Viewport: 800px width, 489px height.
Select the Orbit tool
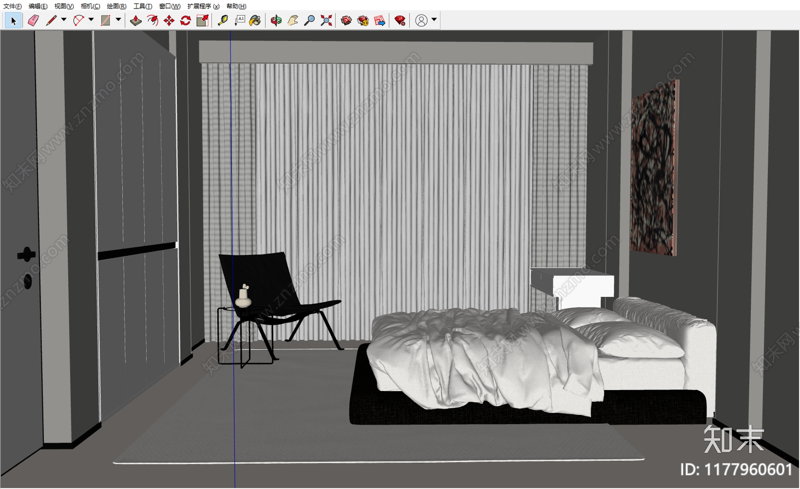click(276, 21)
